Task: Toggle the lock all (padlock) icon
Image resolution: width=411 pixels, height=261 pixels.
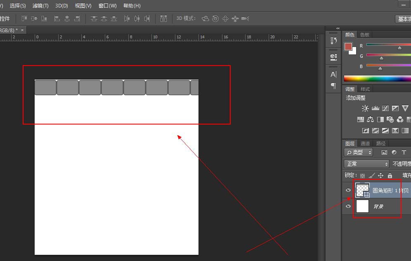Action: pyautogui.click(x=390, y=175)
